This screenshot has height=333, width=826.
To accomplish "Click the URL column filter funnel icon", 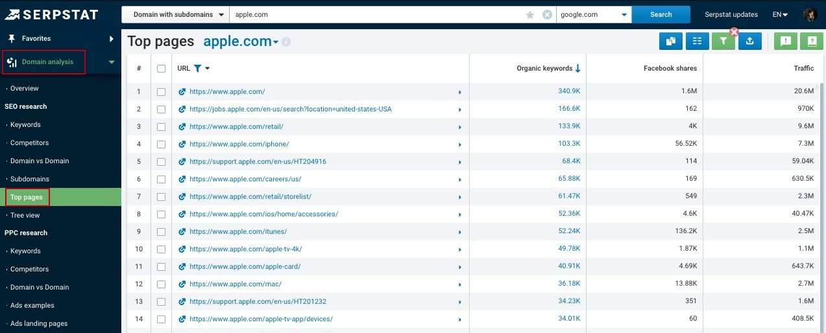I will pyautogui.click(x=198, y=68).
